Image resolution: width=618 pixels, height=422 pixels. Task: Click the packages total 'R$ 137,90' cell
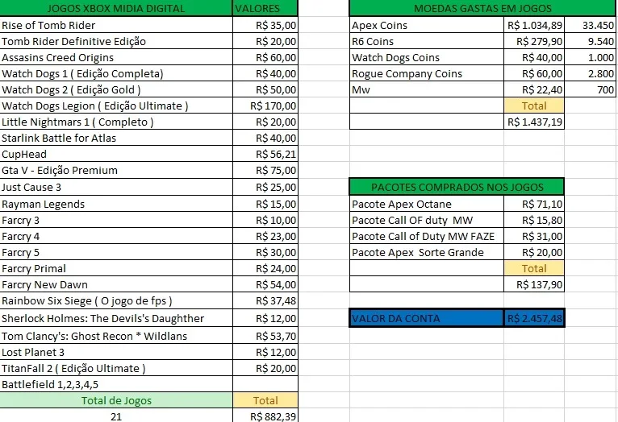[x=534, y=284]
